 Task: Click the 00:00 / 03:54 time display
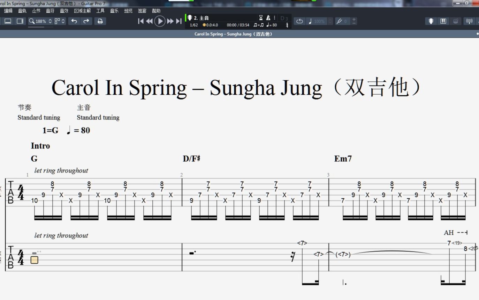point(238,25)
